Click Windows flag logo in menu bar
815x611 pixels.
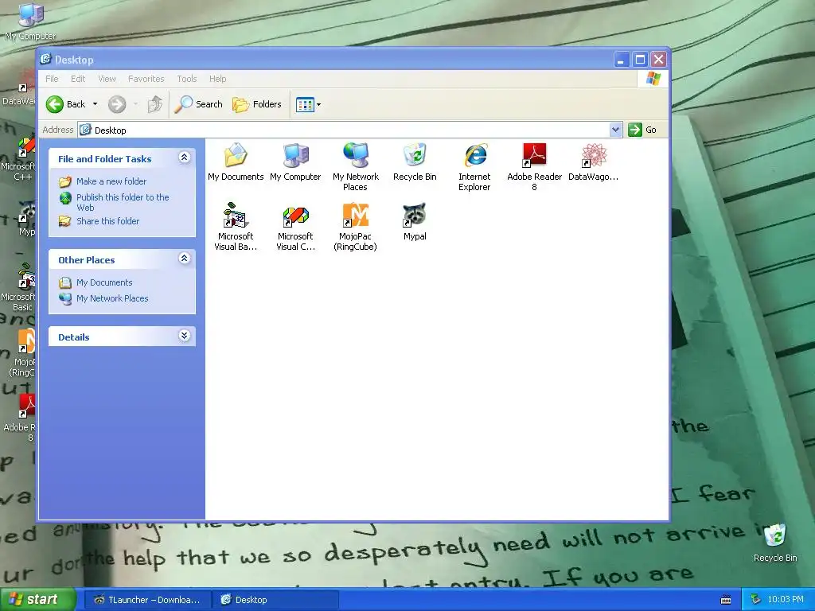653,79
